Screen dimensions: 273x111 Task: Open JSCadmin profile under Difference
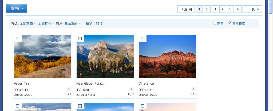click(145, 90)
